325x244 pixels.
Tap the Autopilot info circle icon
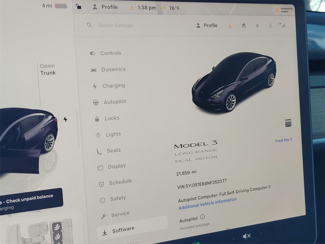(202, 217)
